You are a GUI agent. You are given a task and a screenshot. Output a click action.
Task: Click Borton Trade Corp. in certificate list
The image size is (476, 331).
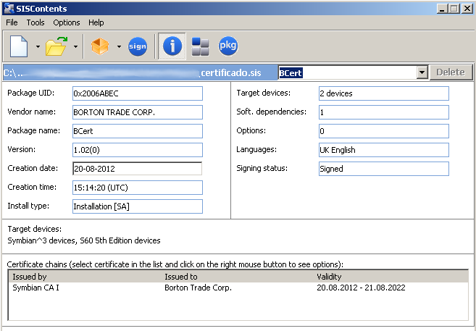pyautogui.click(x=198, y=288)
